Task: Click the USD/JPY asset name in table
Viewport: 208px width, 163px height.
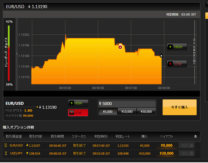Action: click(16, 153)
